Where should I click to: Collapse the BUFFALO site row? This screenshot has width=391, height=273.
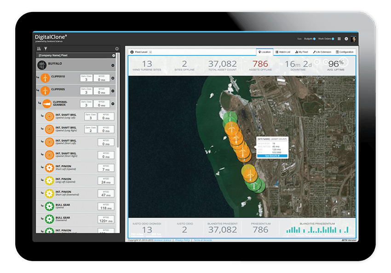click(x=113, y=65)
